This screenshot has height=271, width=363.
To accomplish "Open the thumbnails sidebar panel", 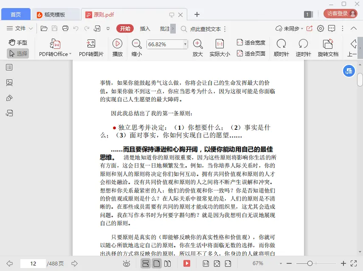I will (x=9, y=83).
